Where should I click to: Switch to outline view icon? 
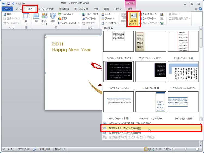(x=157, y=149)
